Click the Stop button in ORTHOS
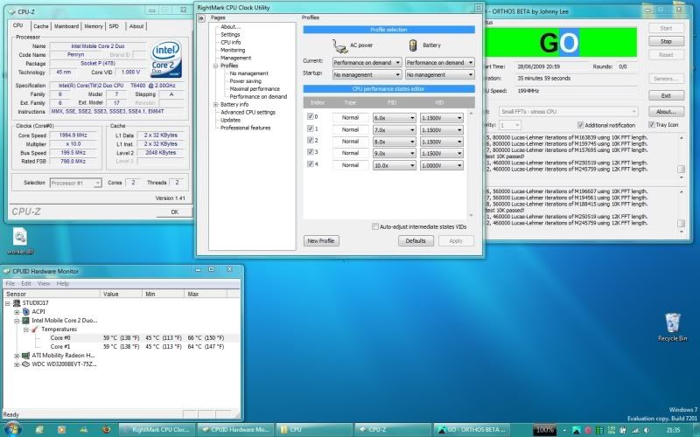The width and height of the screenshot is (700, 437). 666,41
